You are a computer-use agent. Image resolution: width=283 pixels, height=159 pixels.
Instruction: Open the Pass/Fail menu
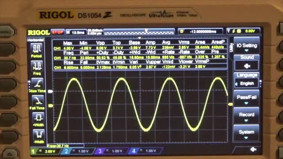[x=247, y=98]
